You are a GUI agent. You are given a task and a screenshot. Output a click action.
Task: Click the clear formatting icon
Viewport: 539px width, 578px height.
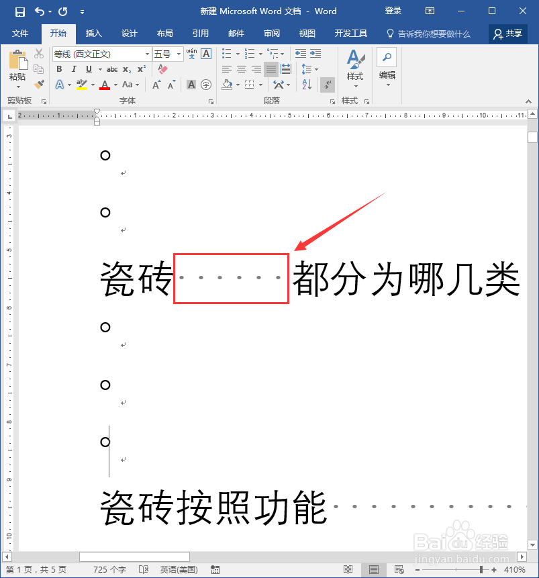tap(162, 68)
